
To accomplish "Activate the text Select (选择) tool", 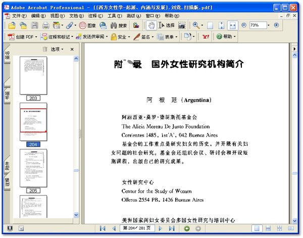I will 166,25.
